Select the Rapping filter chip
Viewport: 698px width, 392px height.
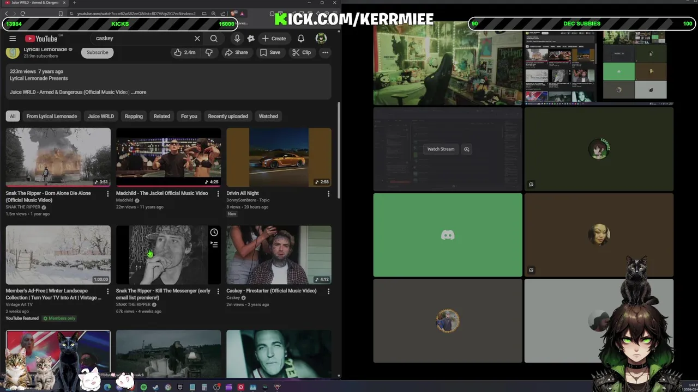tap(134, 116)
